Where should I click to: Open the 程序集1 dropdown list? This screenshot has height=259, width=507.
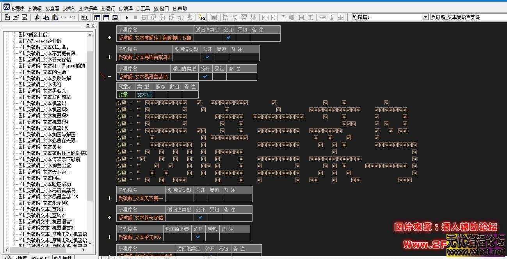point(426,17)
